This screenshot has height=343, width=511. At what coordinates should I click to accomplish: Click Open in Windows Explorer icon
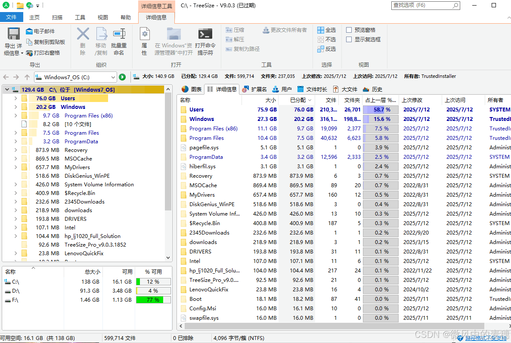point(173,34)
